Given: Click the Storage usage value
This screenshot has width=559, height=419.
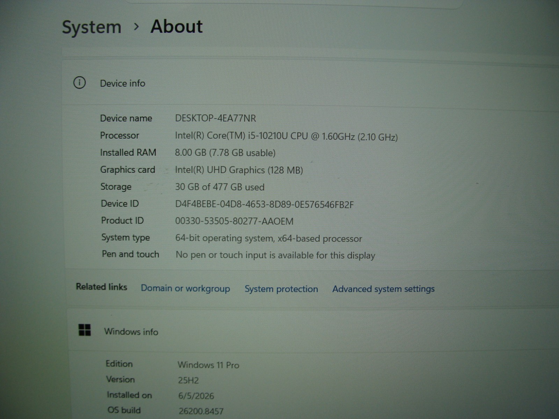Looking at the screenshot, I should coord(220,187).
